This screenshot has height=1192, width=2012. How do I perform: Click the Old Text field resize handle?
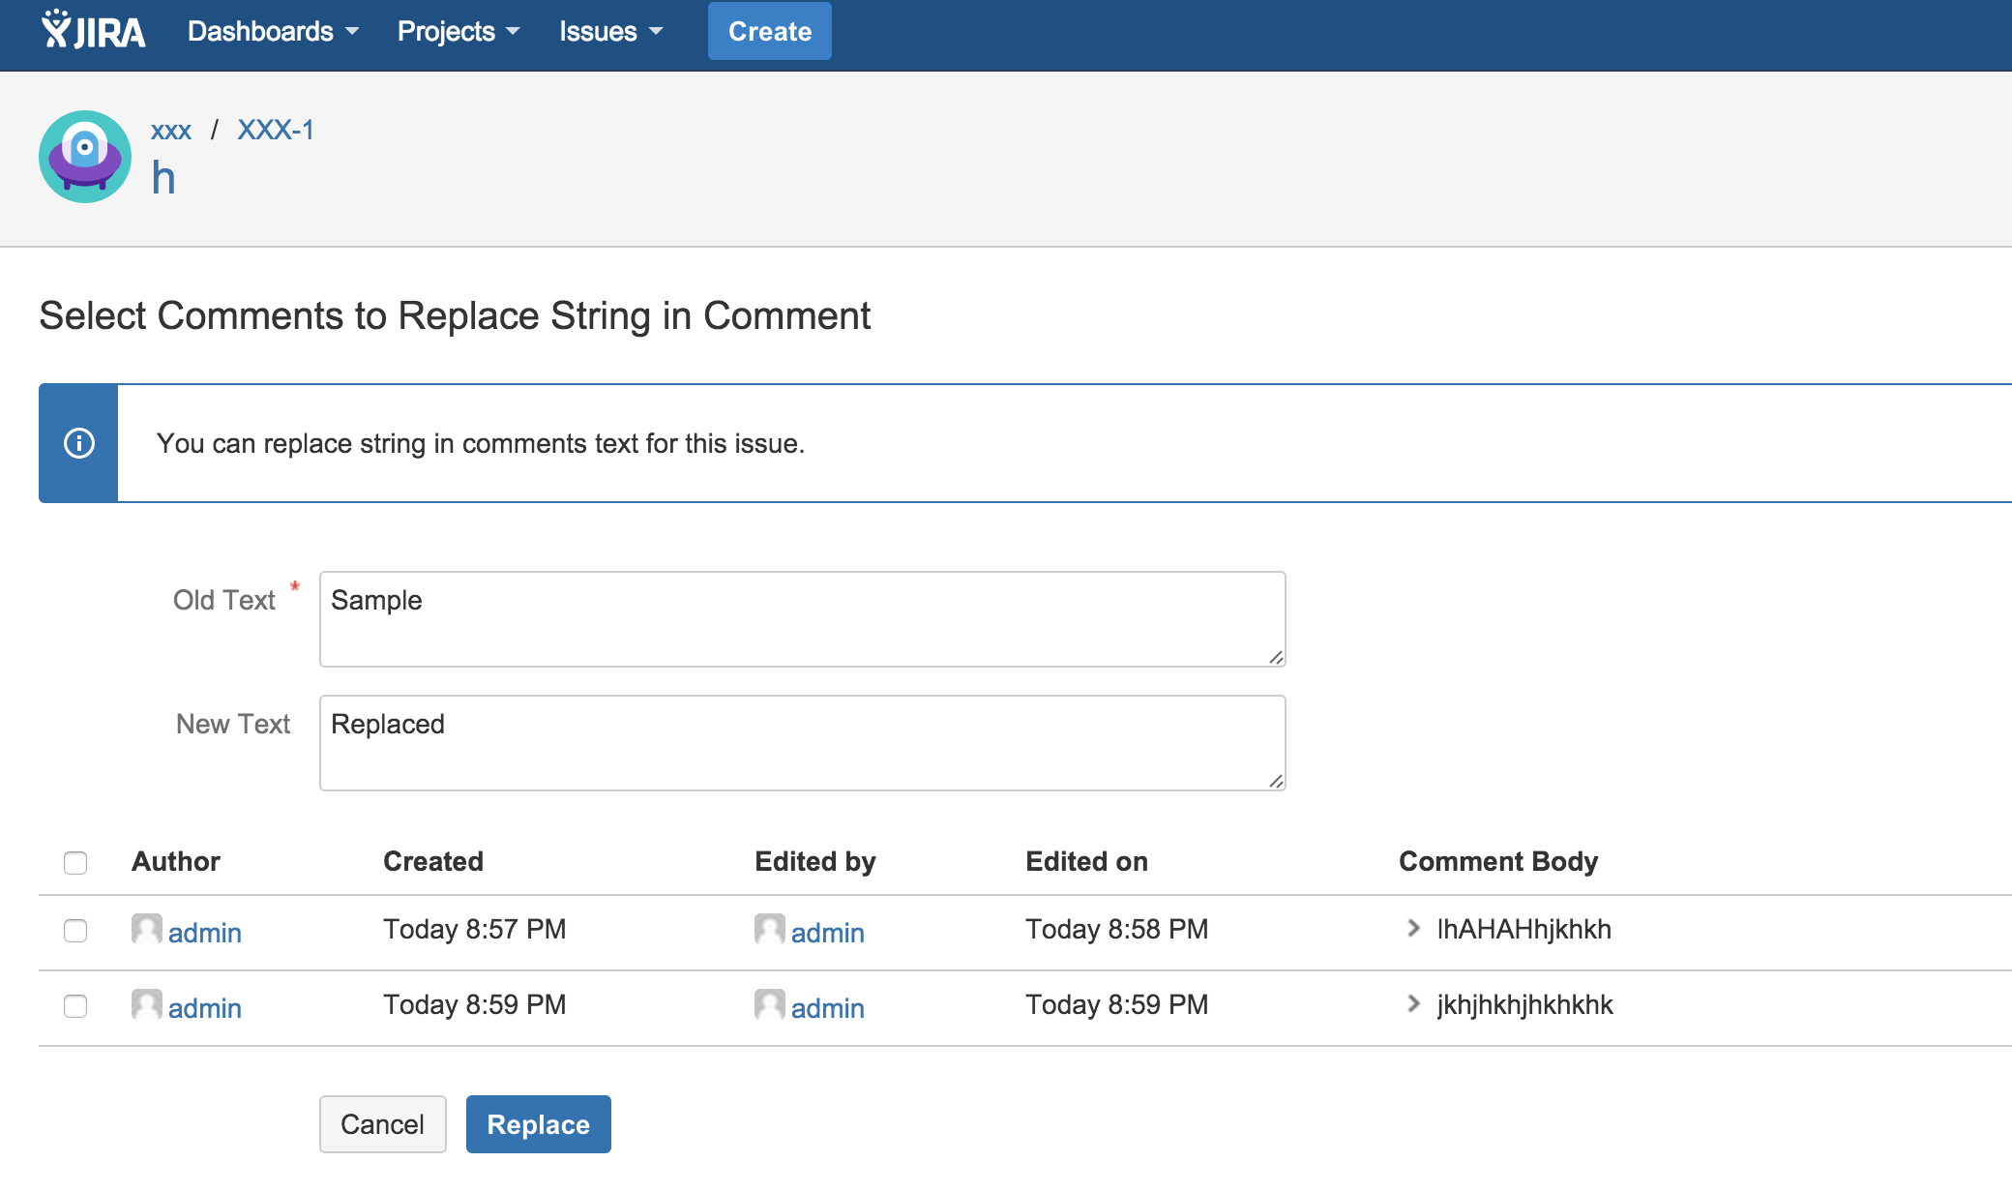pos(1276,657)
